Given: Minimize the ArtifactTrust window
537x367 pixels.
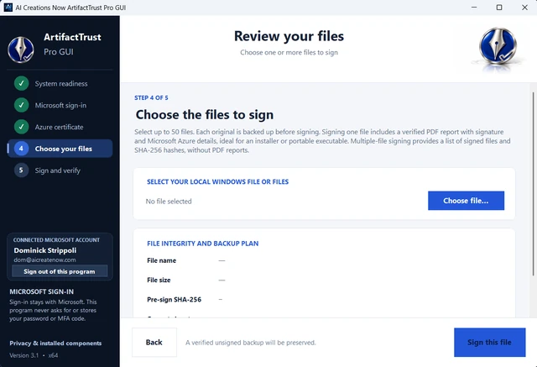Looking at the screenshot, I should (474, 8).
